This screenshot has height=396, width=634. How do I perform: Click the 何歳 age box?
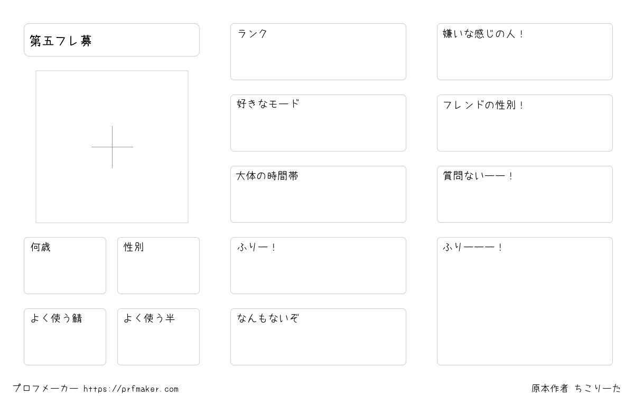pos(65,266)
